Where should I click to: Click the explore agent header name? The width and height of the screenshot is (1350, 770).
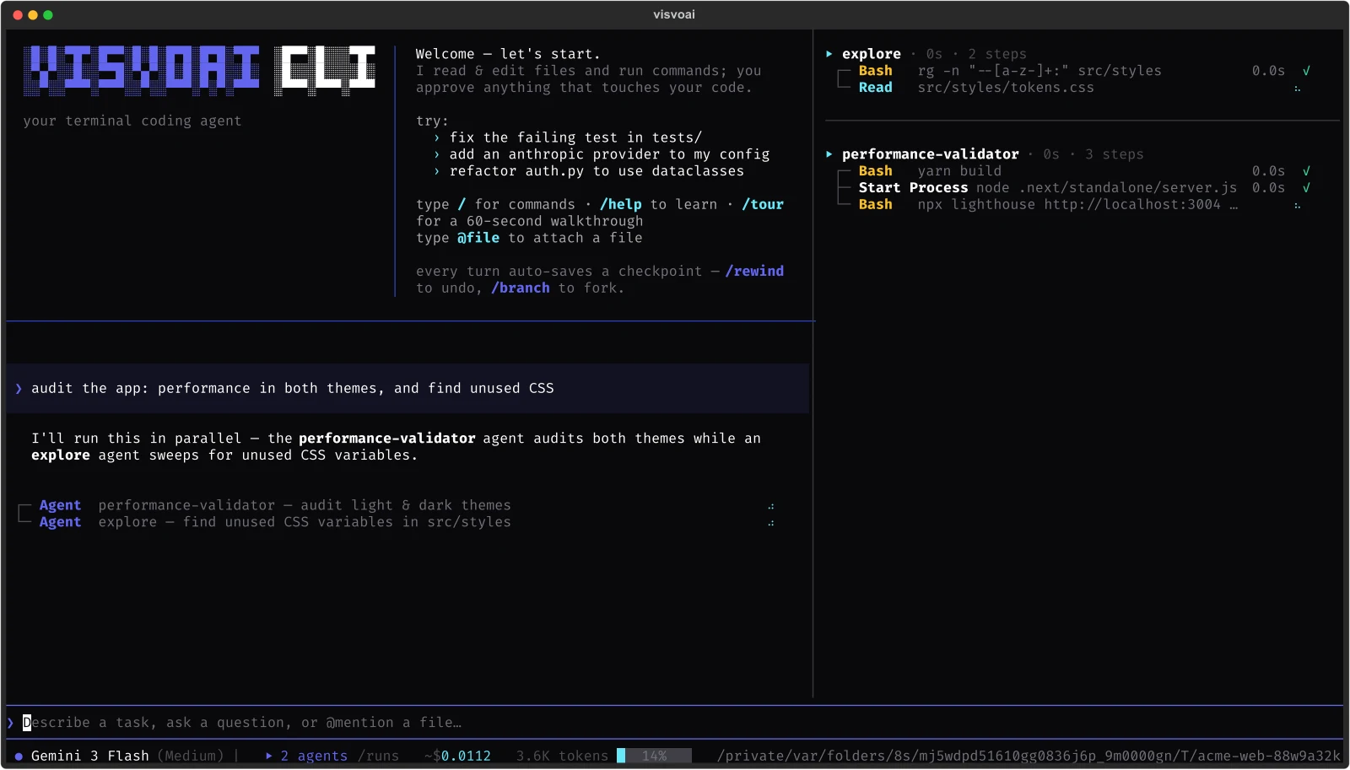click(x=872, y=54)
